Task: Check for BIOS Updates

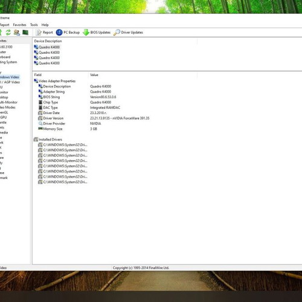Action: click(x=97, y=33)
